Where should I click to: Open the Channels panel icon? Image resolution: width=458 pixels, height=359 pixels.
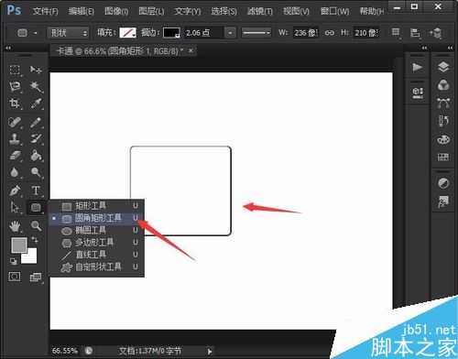[443, 85]
